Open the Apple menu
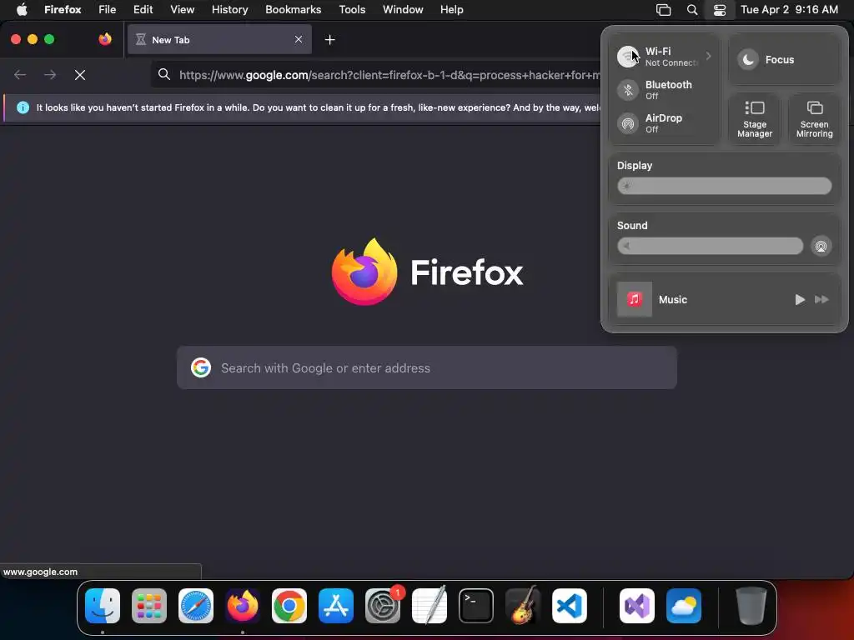The height and width of the screenshot is (640, 854). tap(22, 10)
